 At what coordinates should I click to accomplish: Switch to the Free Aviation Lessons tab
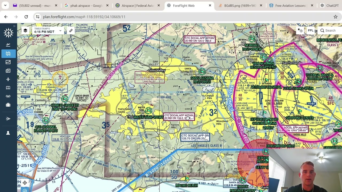click(291, 5)
